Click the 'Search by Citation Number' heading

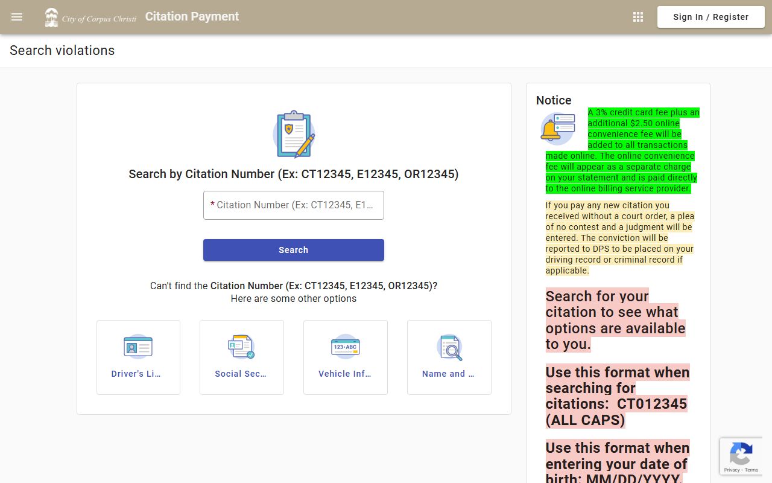pyautogui.click(x=294, y=174)
